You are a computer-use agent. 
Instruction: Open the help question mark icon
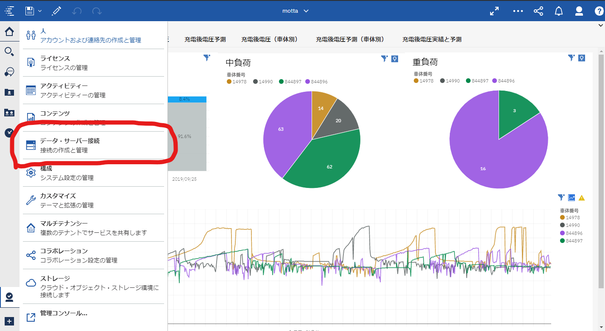tap(599, 11)
